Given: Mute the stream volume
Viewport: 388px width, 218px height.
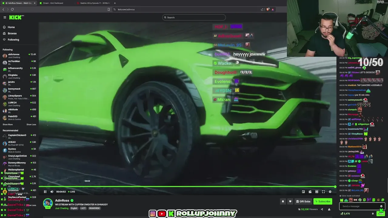Looking at the screenshot, I should [52, 192].
